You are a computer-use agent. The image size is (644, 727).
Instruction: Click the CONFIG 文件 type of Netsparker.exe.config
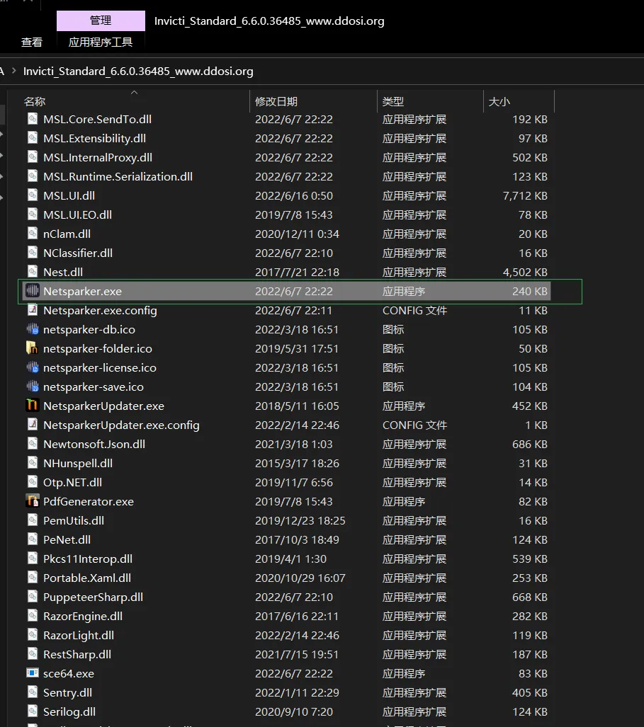[414, 310]
